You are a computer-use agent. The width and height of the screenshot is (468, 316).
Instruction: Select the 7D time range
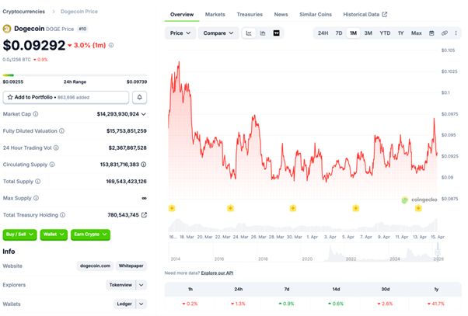[x=339, y=33]
